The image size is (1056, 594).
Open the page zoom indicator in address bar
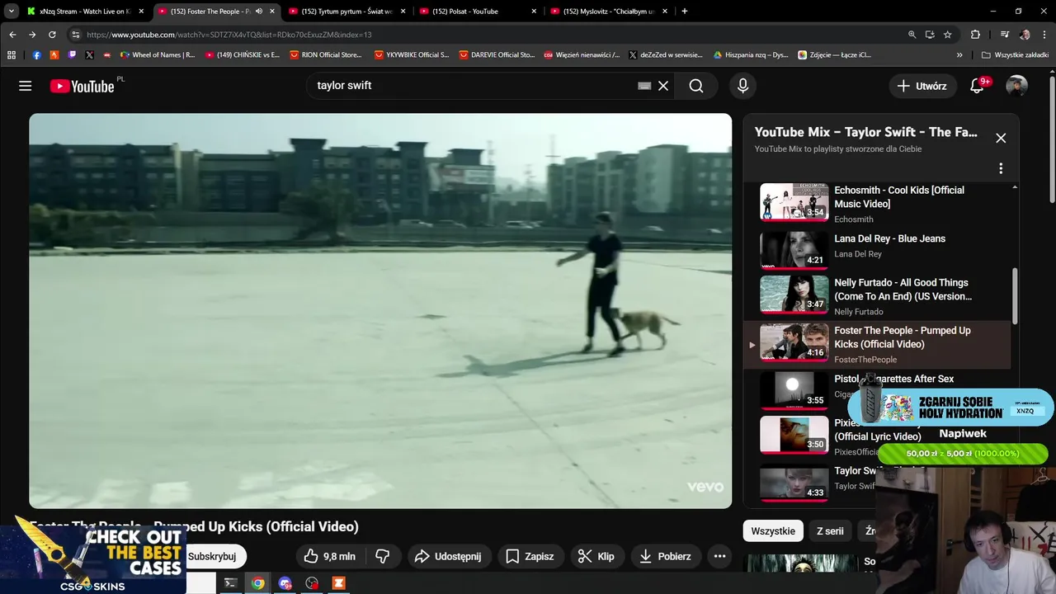(912, 35)
